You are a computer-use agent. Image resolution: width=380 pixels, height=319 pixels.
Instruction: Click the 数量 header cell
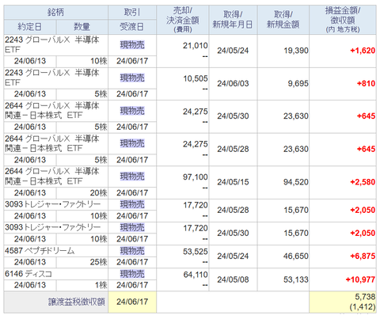point(82,27)
